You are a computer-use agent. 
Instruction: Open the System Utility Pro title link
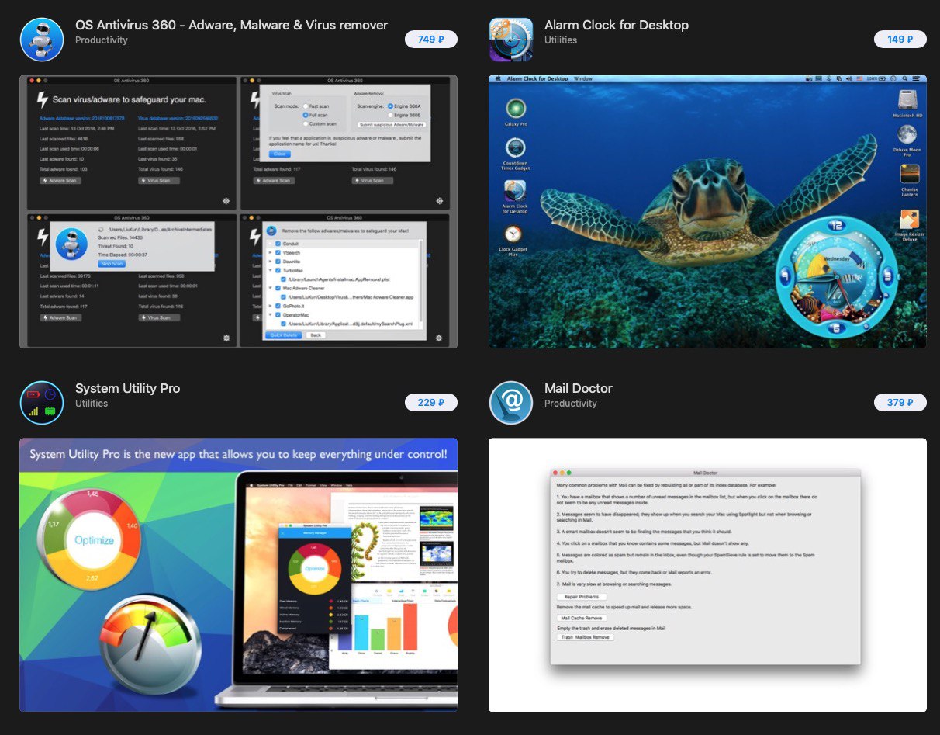pos(128,388)
